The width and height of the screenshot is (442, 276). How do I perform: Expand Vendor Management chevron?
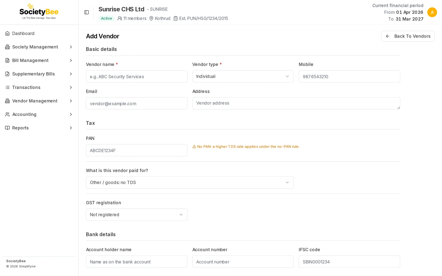click(x=71, y=101)
